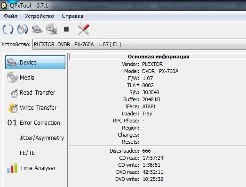Switch to the FE/TE tab
This screenshot has width=246, height=187.
pos(35,153)
